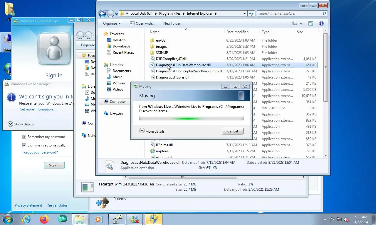376x225 pixels.
Task: Click horizontal scrollbar in background Explorer window
Action: 182,177
